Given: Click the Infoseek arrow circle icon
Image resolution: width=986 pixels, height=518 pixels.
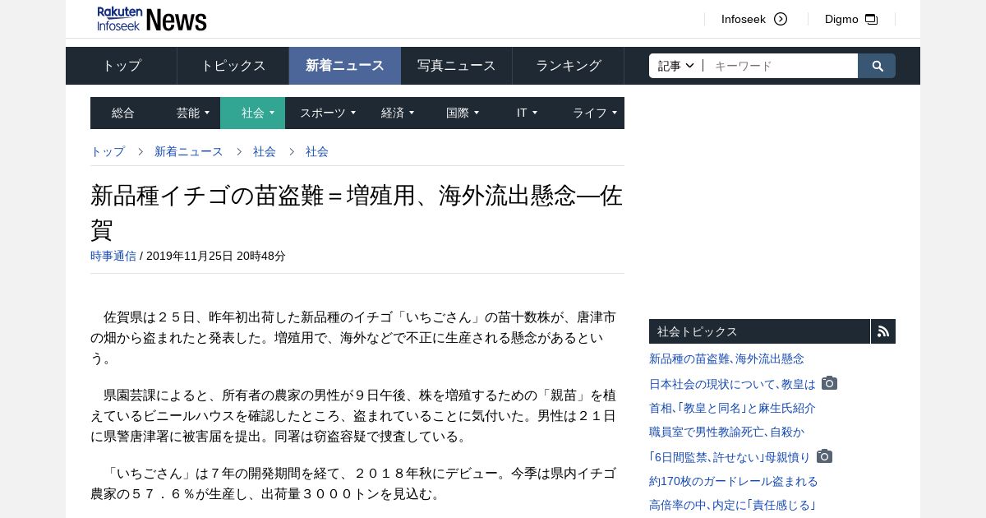Looking at the screenshot, I should coord(781,19).
